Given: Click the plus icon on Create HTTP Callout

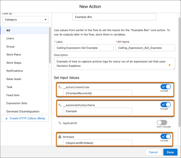Looking at the screenshot, I should point(6,118).
